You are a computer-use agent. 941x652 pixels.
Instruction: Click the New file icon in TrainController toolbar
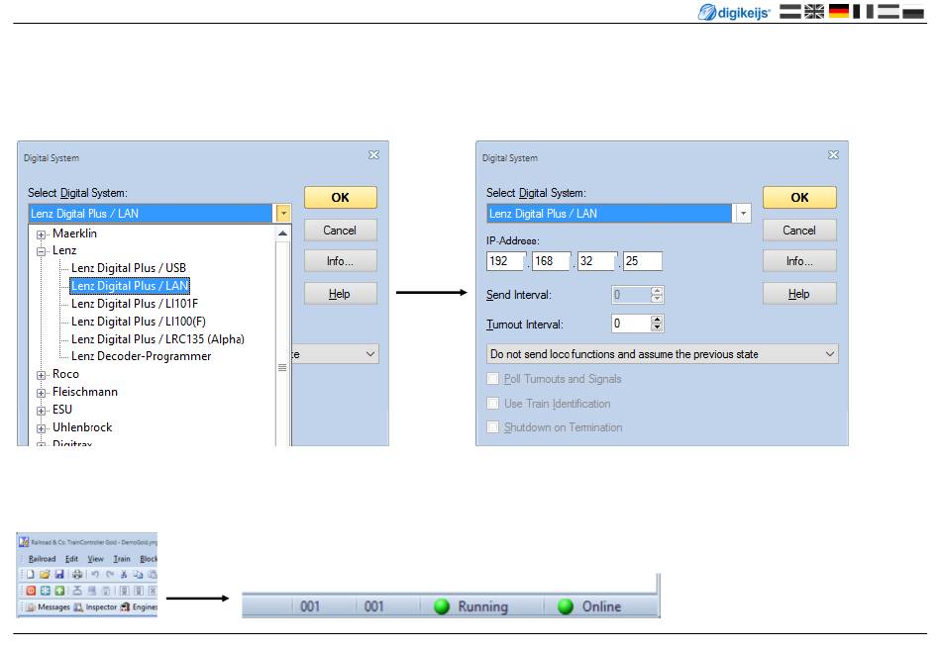[30, 574]
